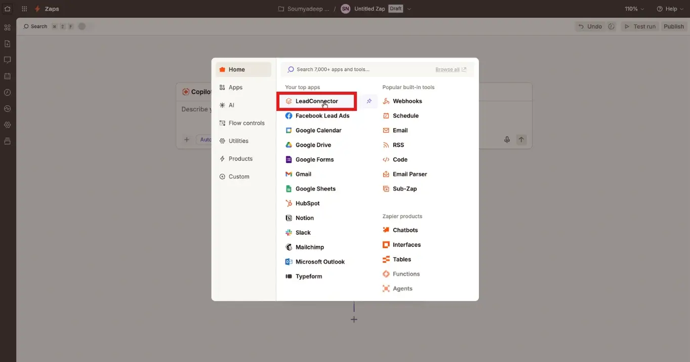The width and height of the screenshot is (690, 362).
Task: Add a step with the plus
Action: click(354, 319)
